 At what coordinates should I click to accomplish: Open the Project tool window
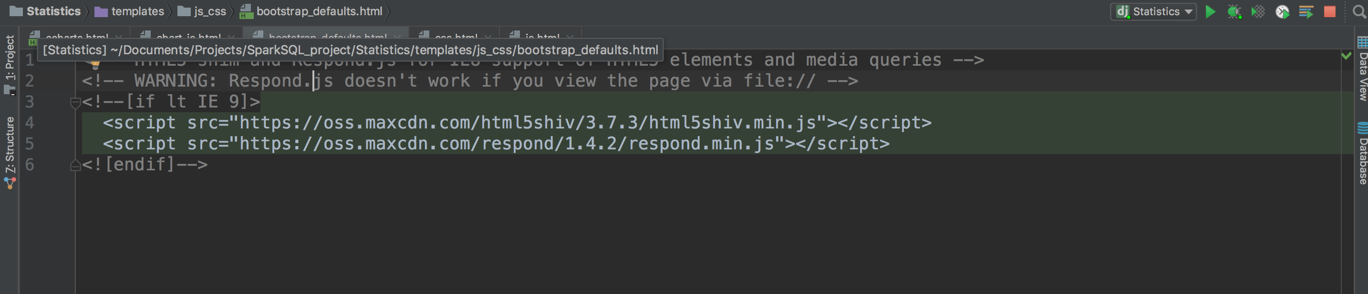coord(10,65)
